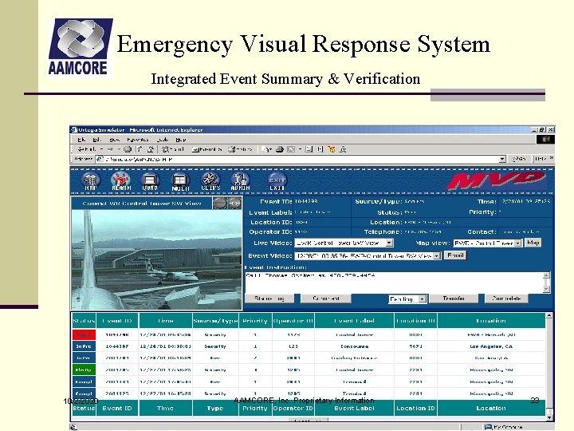Expand the Map View dropdown
This screenshot has width=574, height=431.
pos(517,243)
